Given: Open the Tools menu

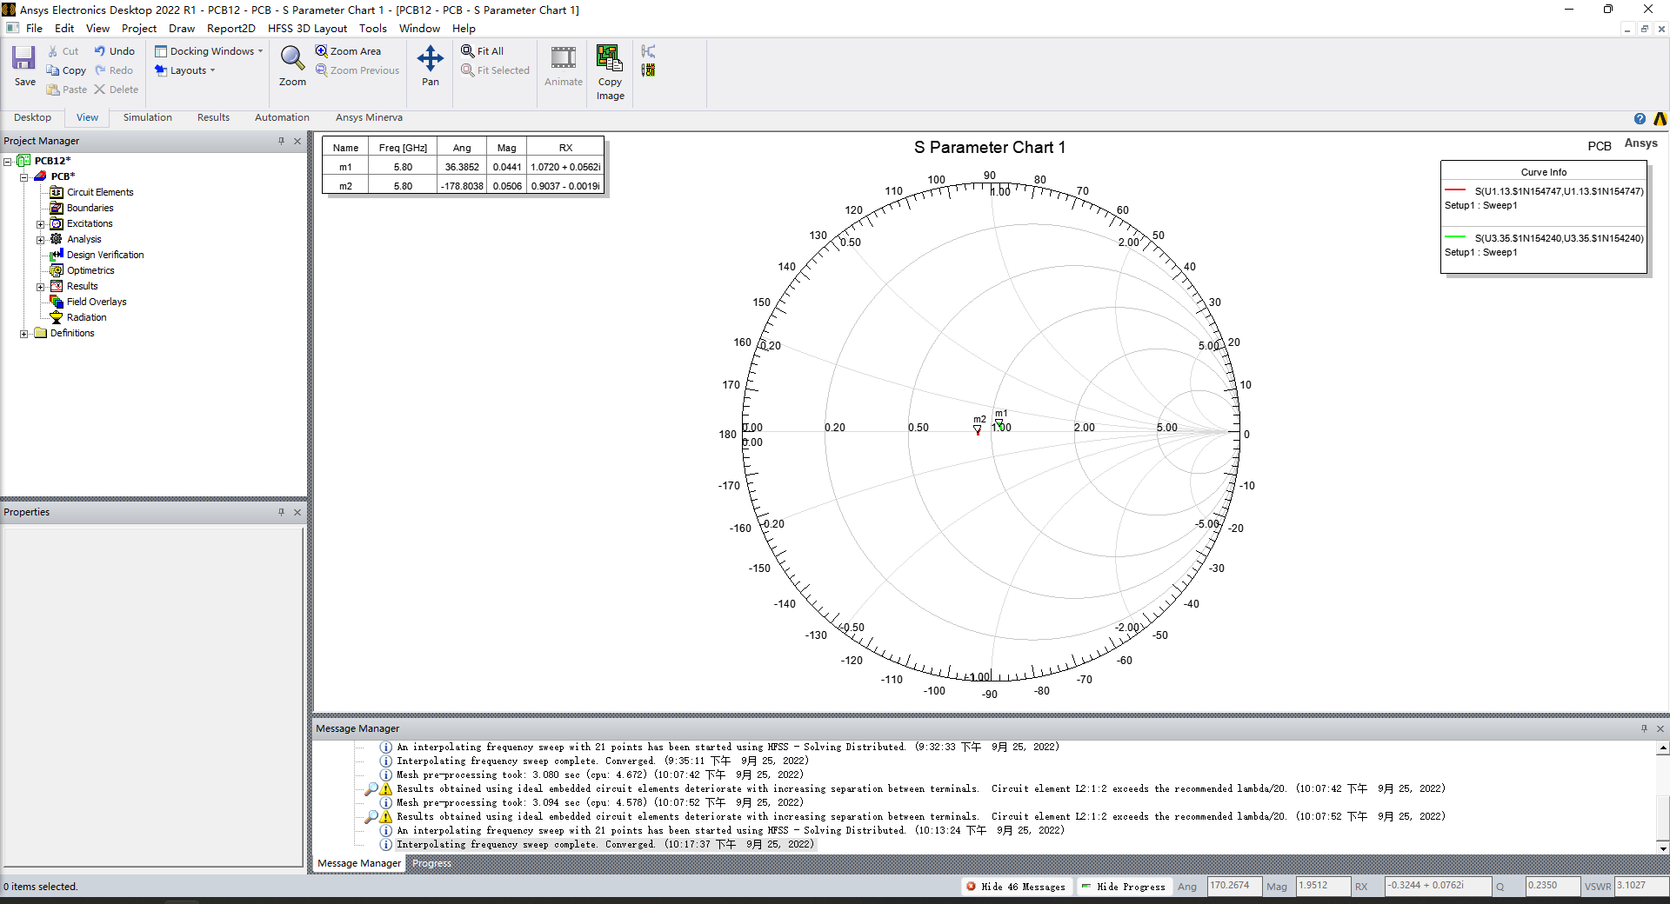Looking at the screenshot, I should pyautogui.click(x=372, y=28).
